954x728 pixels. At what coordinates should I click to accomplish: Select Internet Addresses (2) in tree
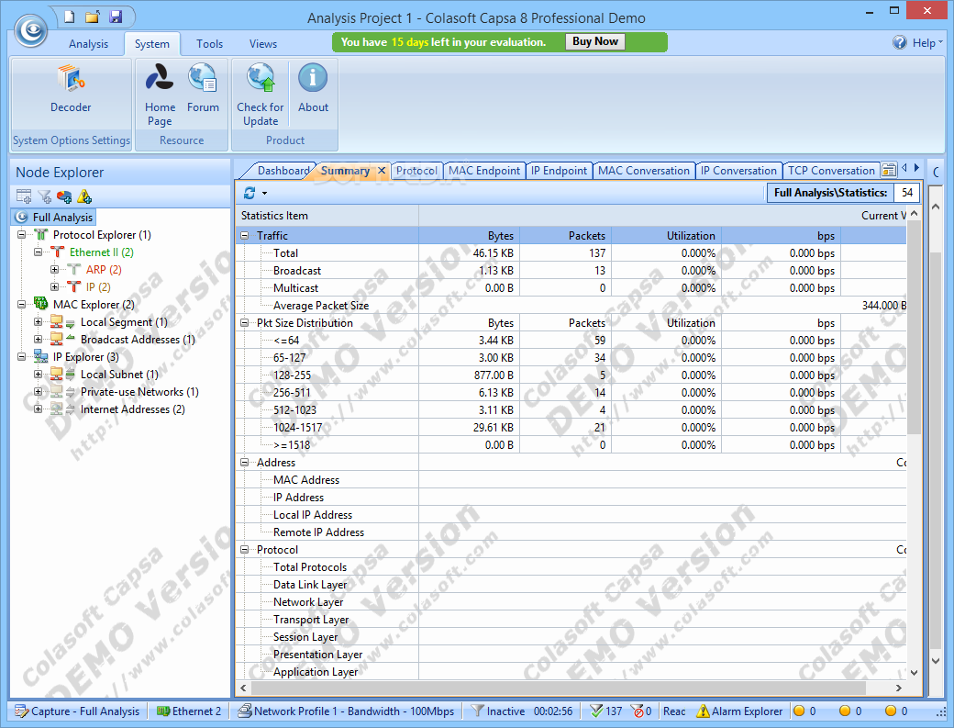tap(133, 409)
